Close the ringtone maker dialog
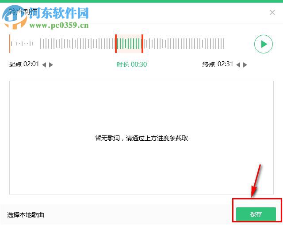283x225 pixels. pyautogui.click(x=272, y=12)
